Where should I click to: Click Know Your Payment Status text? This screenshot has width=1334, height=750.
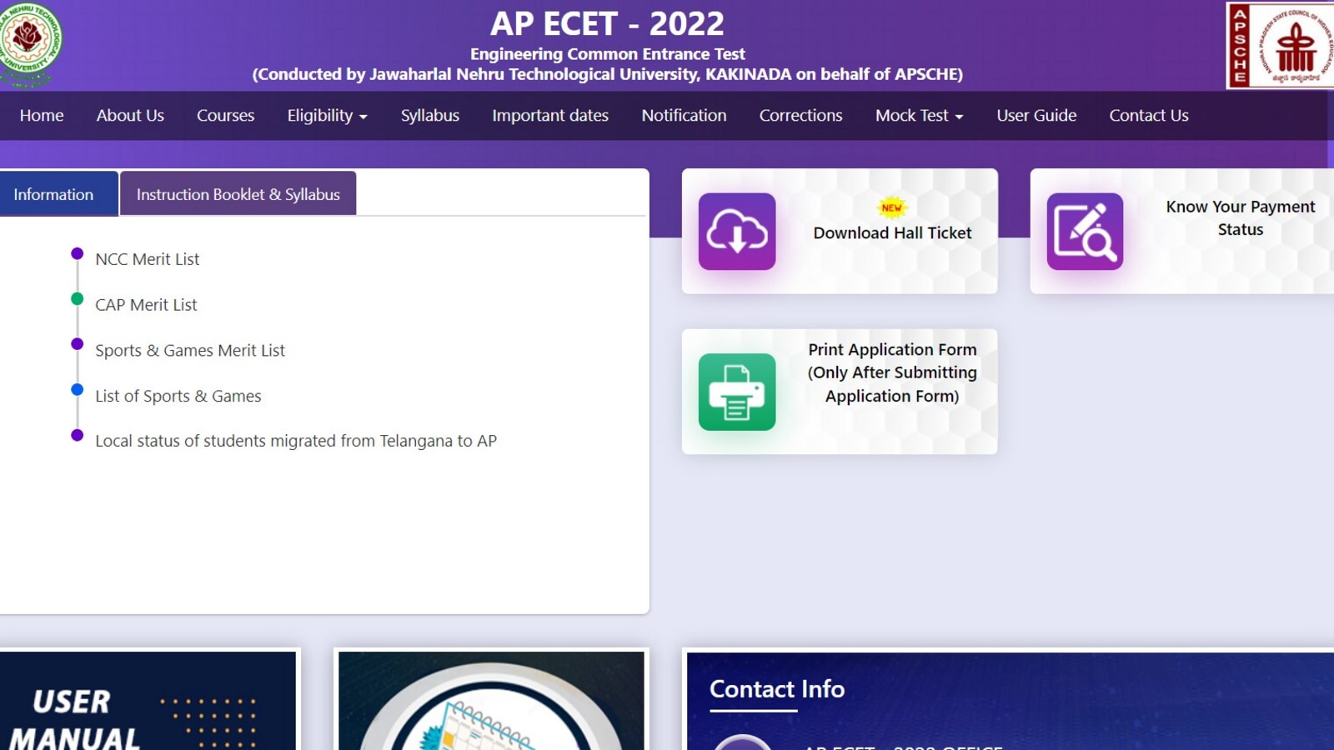click(1241, 217)
